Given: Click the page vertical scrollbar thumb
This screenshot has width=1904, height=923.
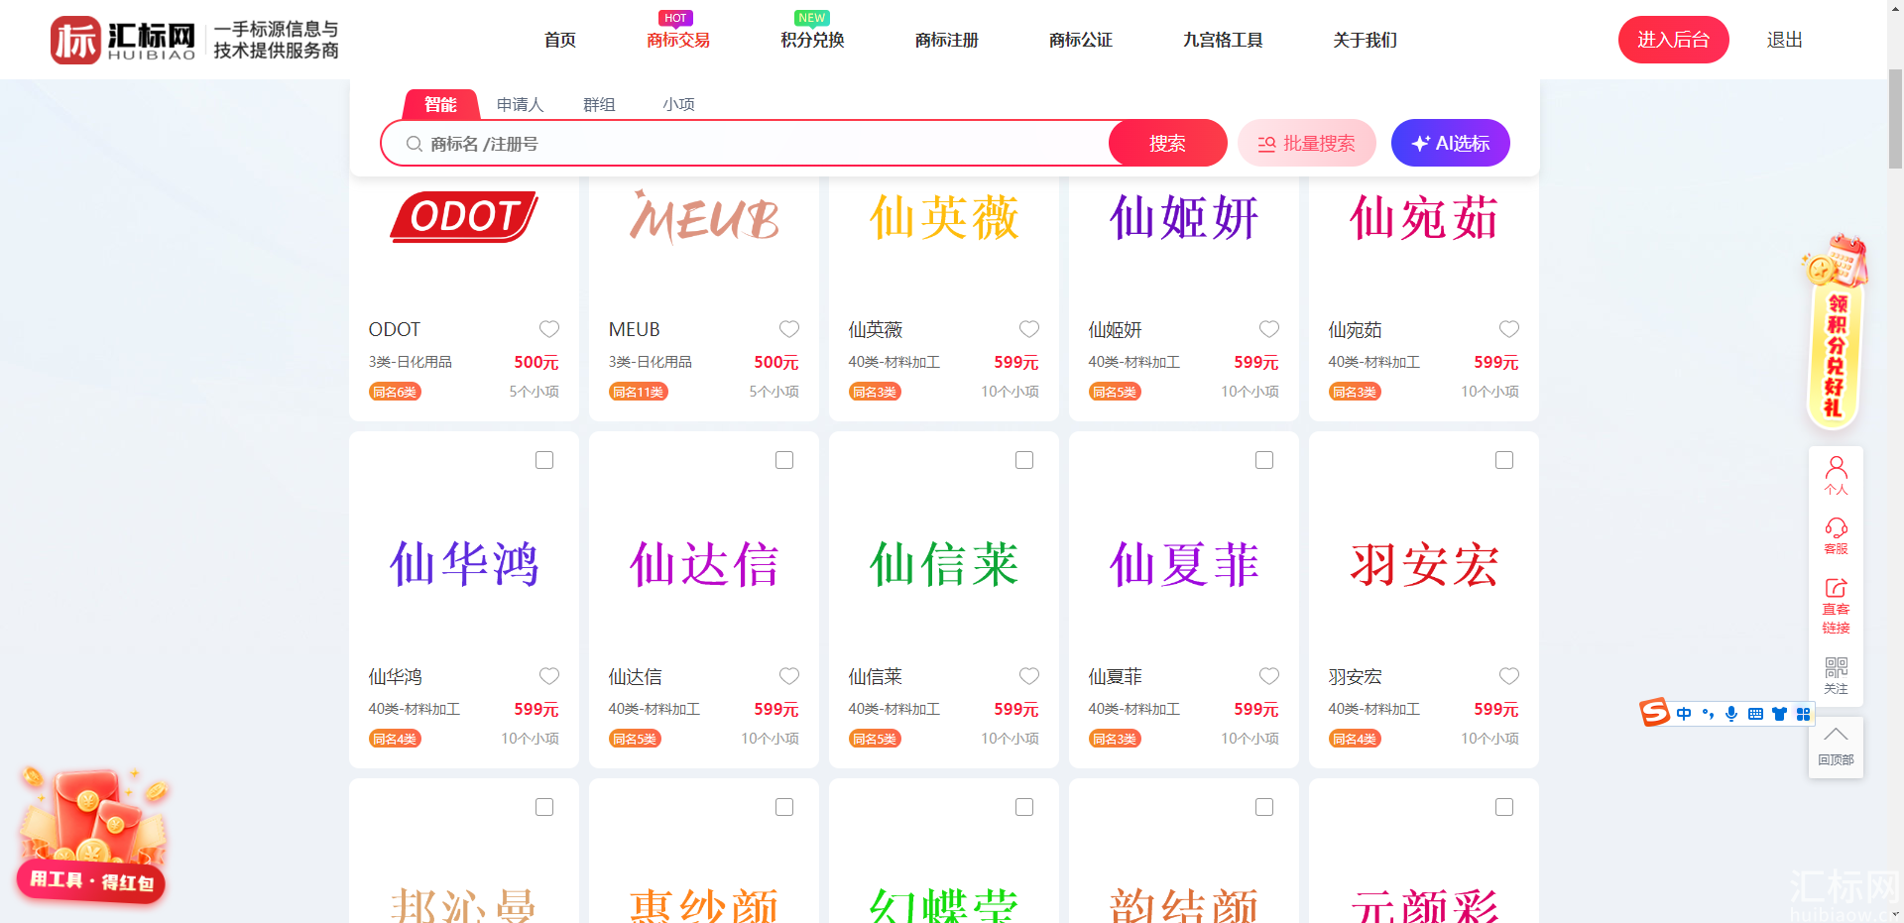Looking at the screenshot, I should pos(1895,119).
